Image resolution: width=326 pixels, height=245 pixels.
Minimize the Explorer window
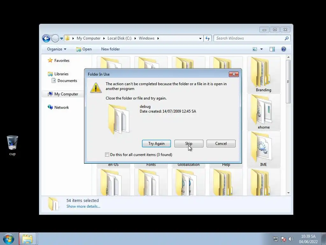pyautogui.click(x=264, y=30)
